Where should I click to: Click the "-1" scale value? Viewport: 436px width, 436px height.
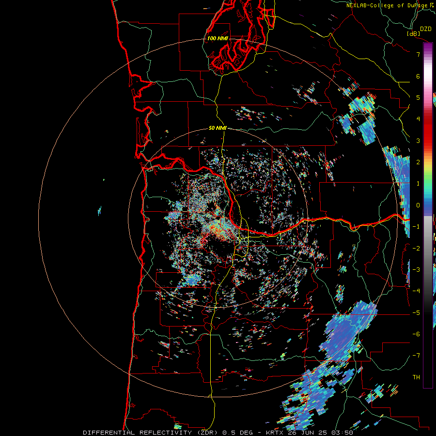click(416, 227)
